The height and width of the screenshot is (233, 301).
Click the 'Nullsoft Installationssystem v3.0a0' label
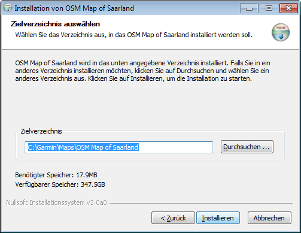(56, 202)
